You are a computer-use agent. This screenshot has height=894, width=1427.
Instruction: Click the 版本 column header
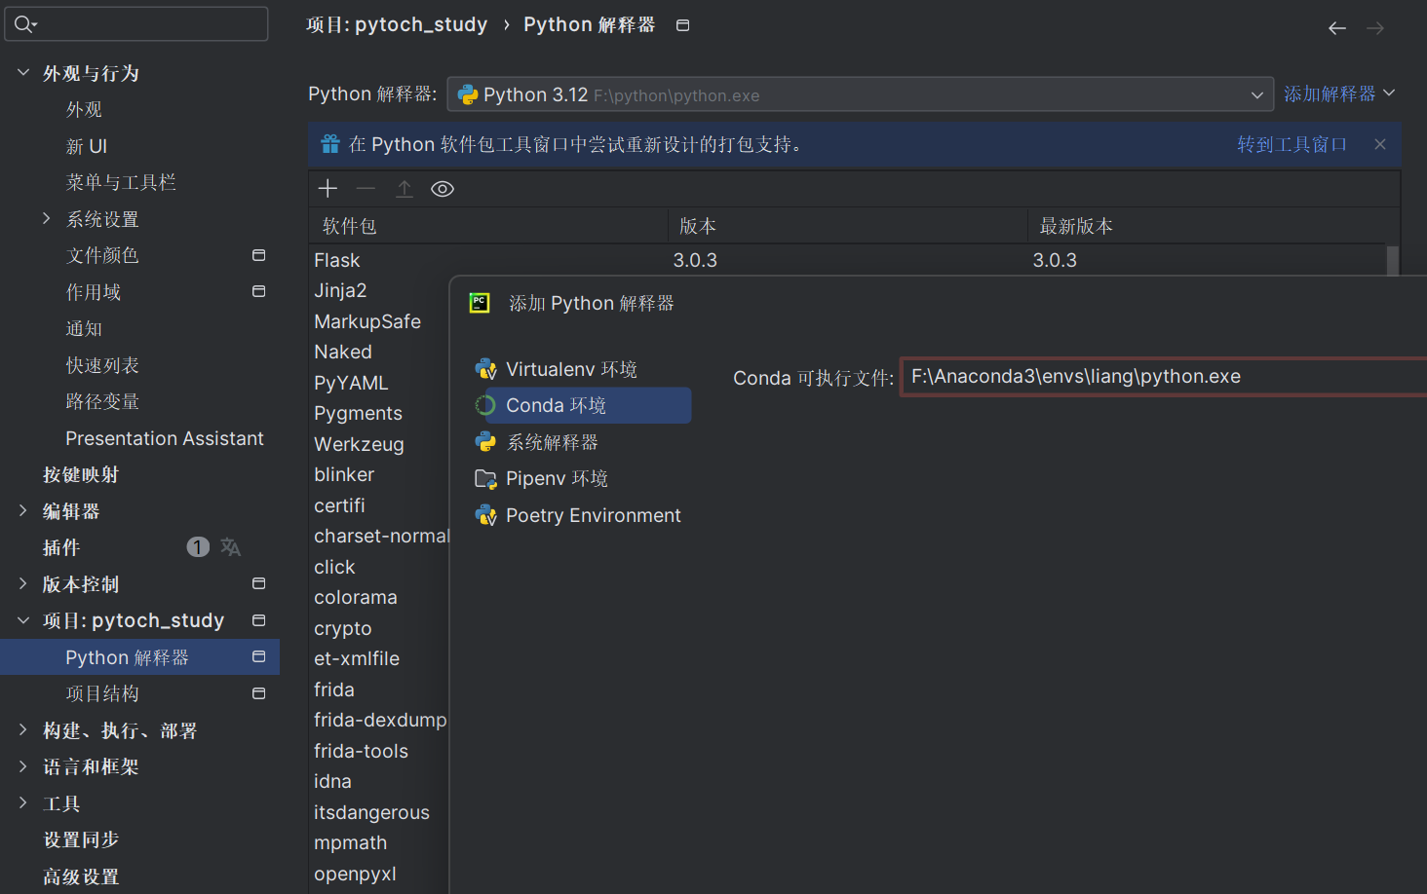[848, 226]
